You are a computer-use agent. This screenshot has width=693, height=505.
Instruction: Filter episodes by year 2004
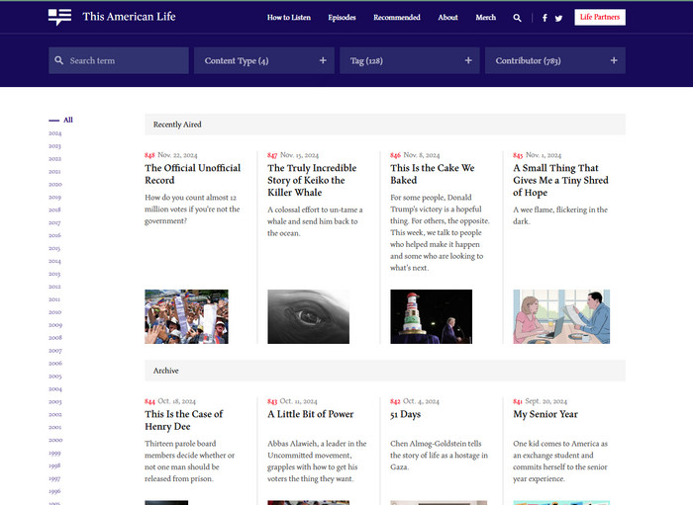point(54,389)
